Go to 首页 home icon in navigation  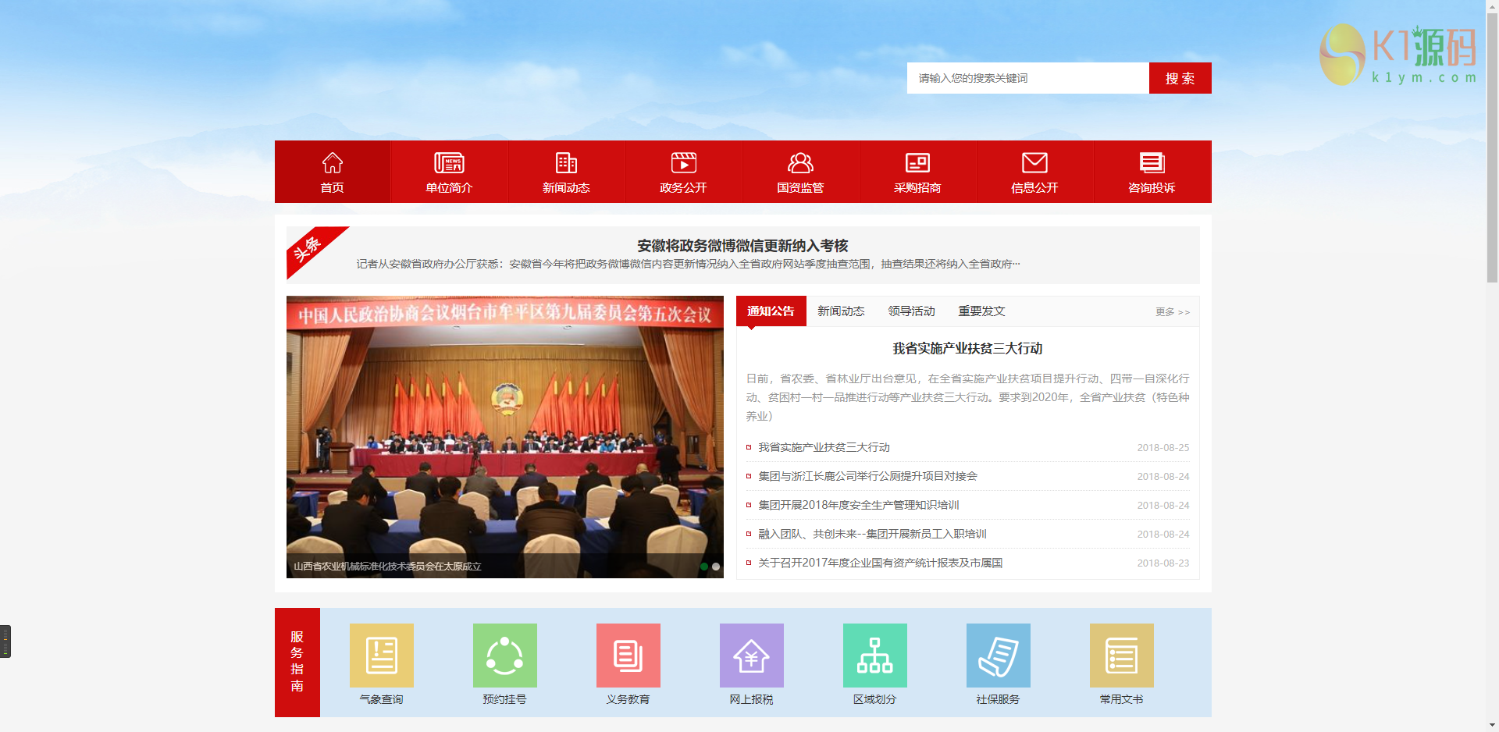click(333, 172)
